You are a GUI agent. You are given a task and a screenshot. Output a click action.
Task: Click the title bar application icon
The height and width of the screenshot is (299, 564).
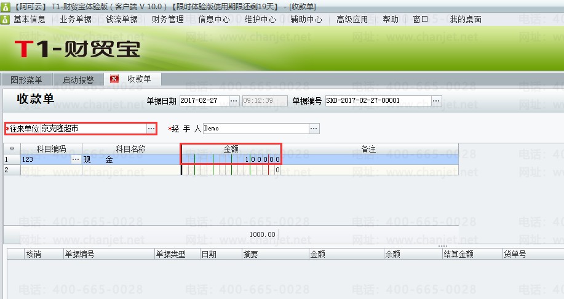(x=5, y=7)
